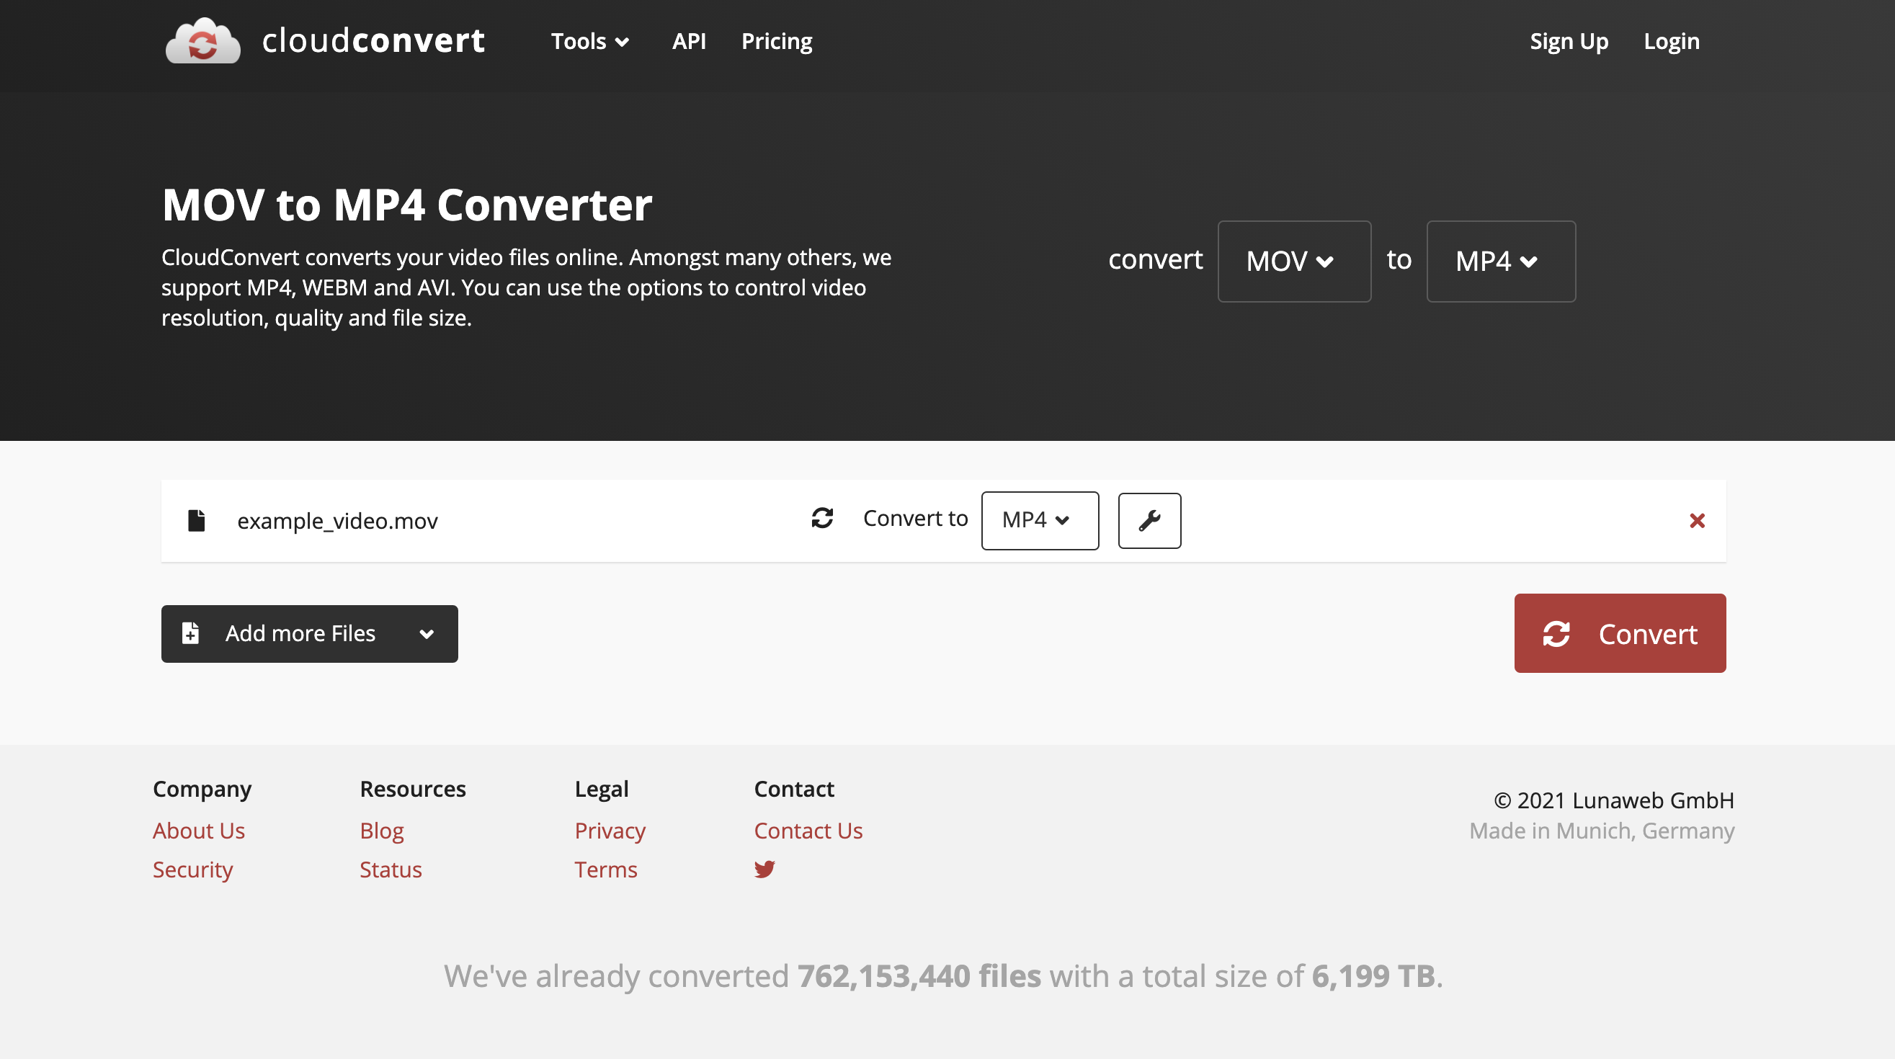Open the MP4 dropdown in the file row
This screenshot has height=1059, width=1895.
coord(1040,520)
